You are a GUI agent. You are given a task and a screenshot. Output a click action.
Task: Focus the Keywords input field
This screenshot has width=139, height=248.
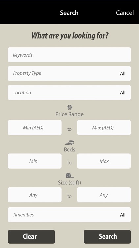point(69,55)
